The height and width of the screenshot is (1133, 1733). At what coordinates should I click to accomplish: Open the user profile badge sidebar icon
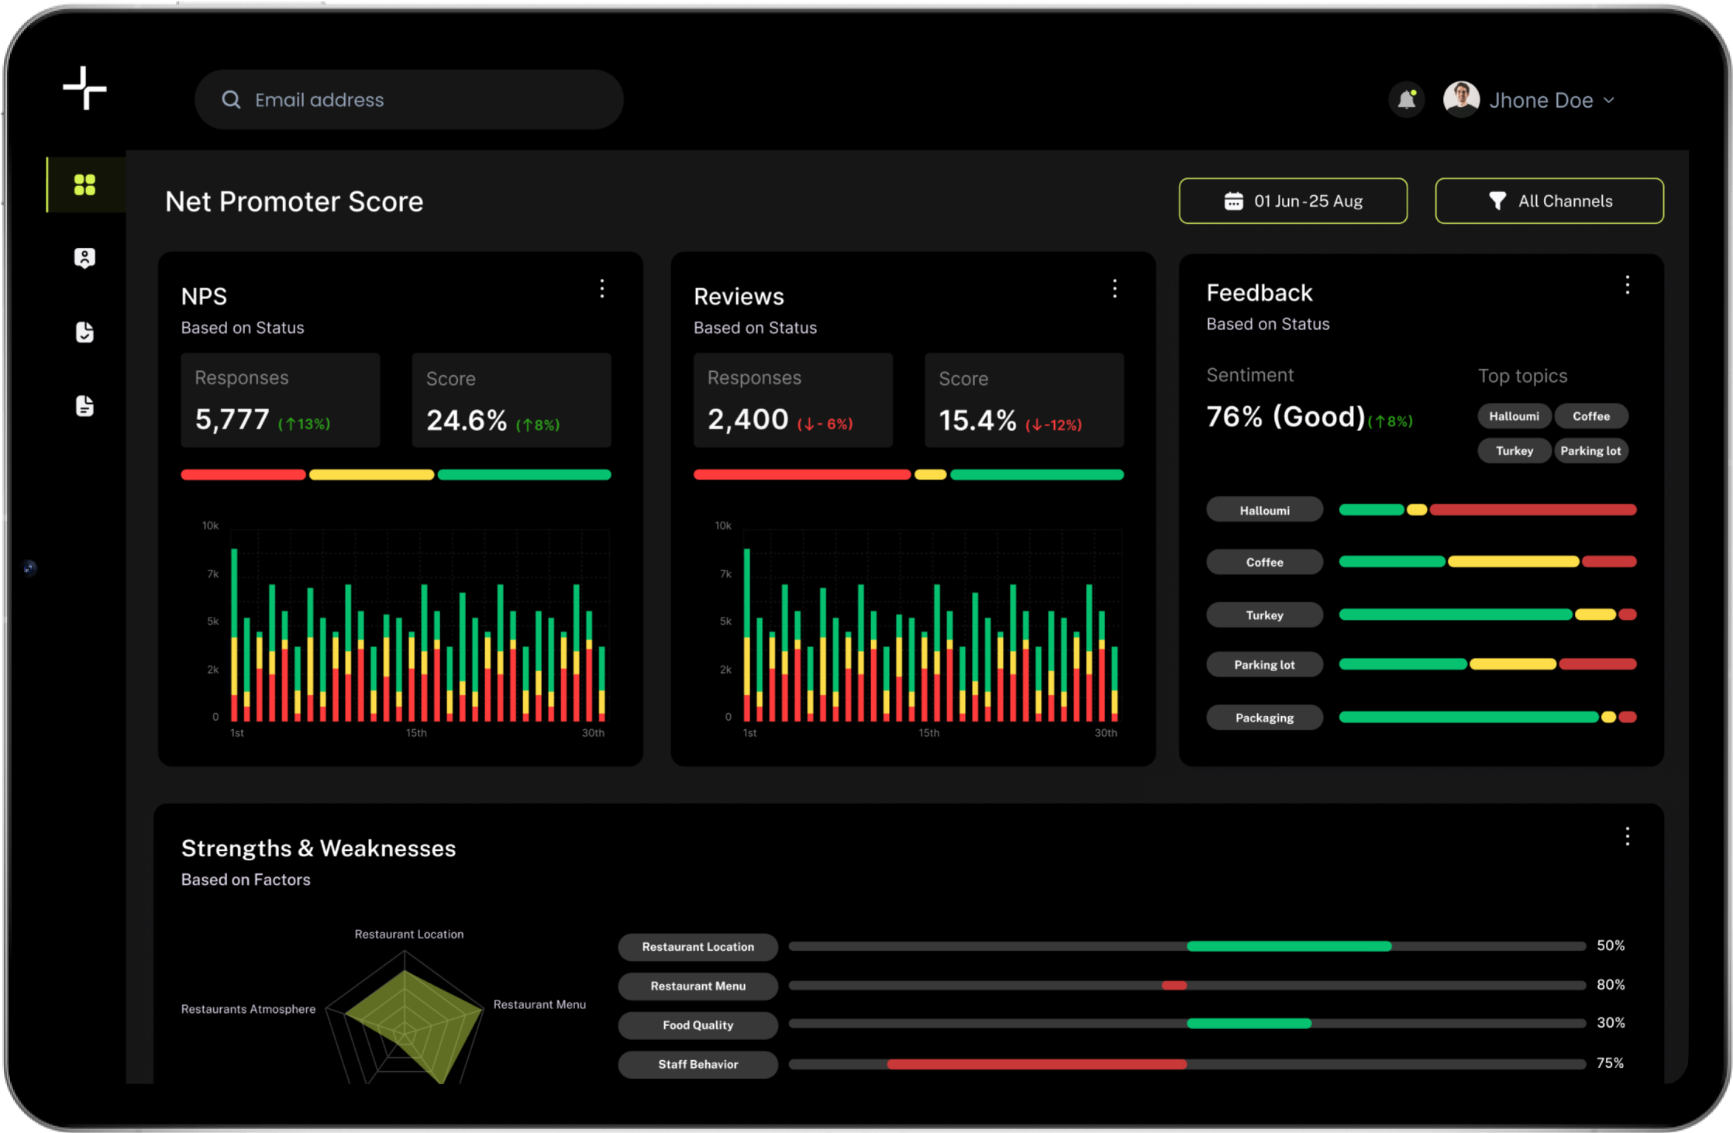tap(84, 258)
